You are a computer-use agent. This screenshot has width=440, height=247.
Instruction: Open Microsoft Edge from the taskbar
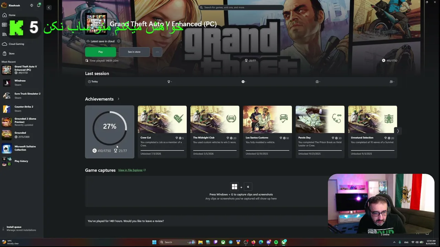[x=261, y=242]
